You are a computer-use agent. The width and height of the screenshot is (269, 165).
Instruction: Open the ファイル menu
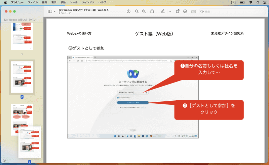coord(33,2)
